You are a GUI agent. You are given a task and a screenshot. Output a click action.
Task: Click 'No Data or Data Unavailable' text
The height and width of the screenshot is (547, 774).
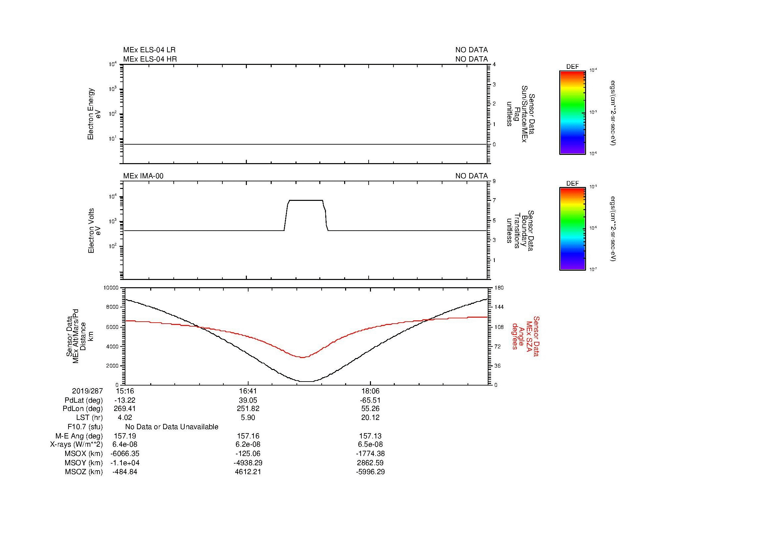tap(172, 427)
